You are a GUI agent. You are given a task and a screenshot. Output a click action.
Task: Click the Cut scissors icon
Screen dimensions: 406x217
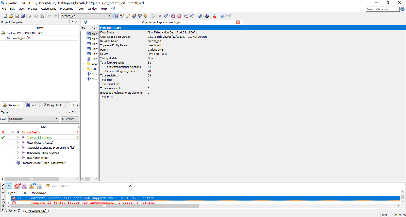[30, 16]
